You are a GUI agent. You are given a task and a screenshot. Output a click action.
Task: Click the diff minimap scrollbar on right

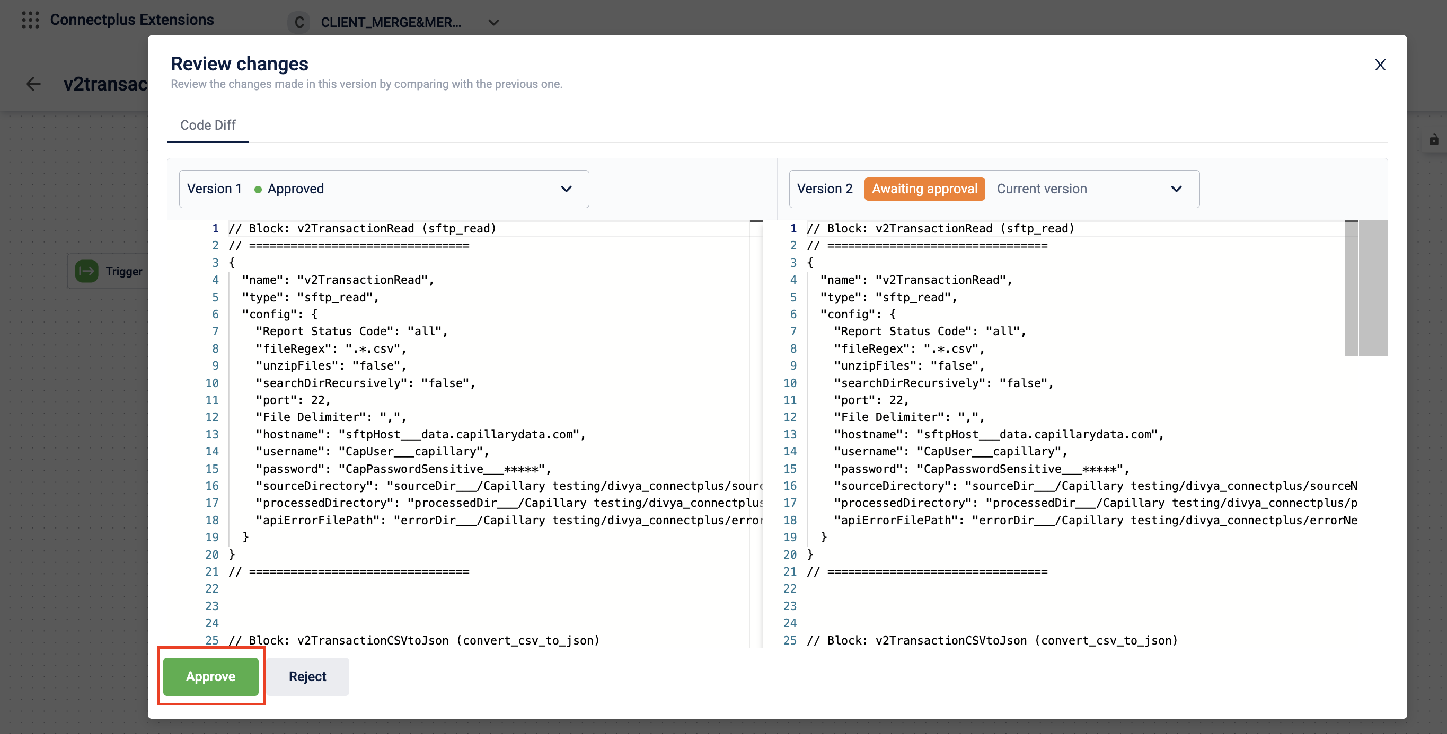tap(1372, 289)
